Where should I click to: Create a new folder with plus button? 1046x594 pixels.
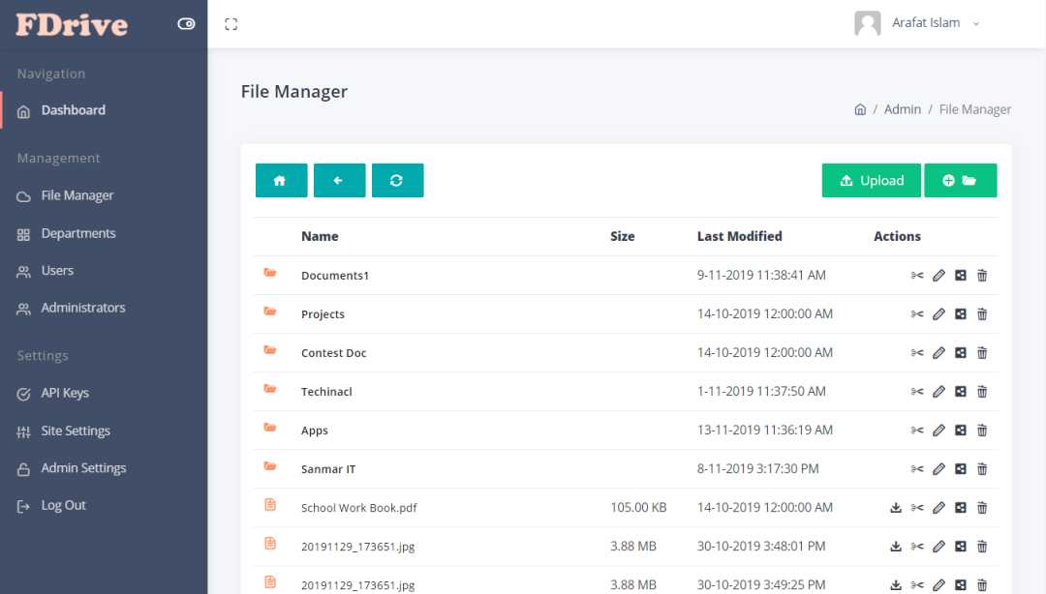coord(960,181)
